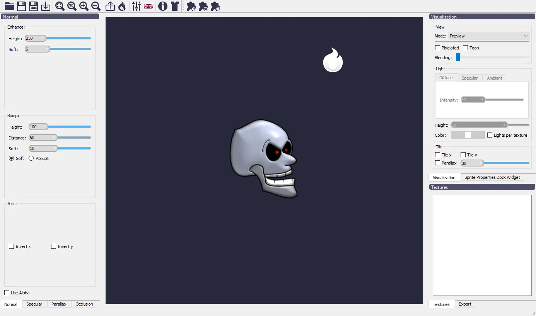Image resolution: width=536 pixels, height=316 pixels.
Task: Click the Blending slider
Action: coord(493,57)
